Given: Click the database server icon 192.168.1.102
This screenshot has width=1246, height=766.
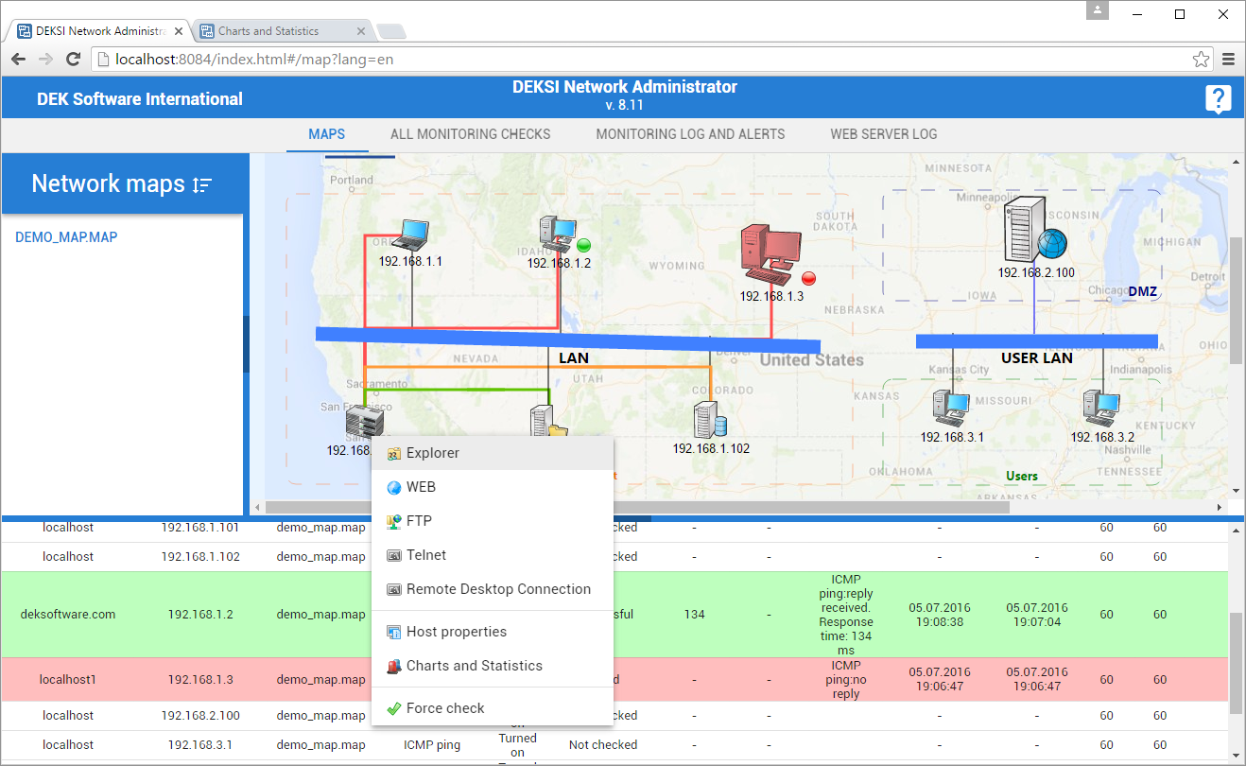Looking at the screenshot, I should 709,420.
